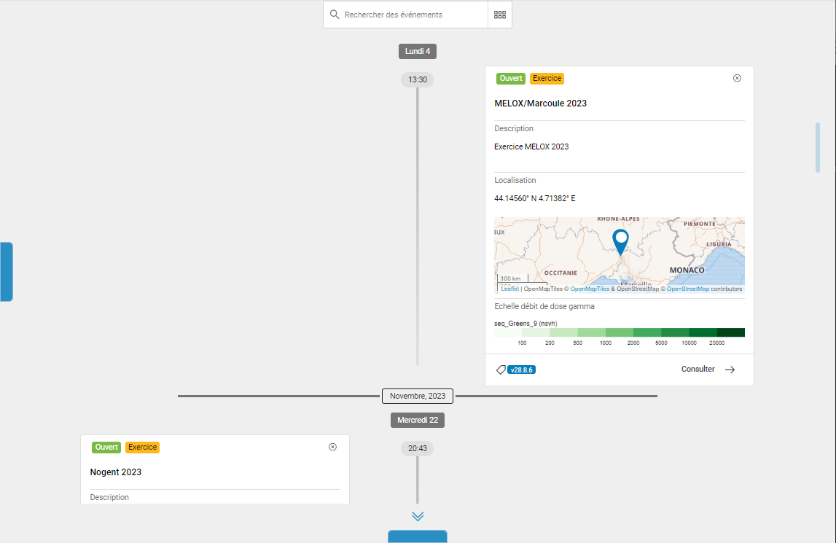Expand more events with double chevron
Image resolution: width=836 pixels, height=543 pixels.
(418, 516)
